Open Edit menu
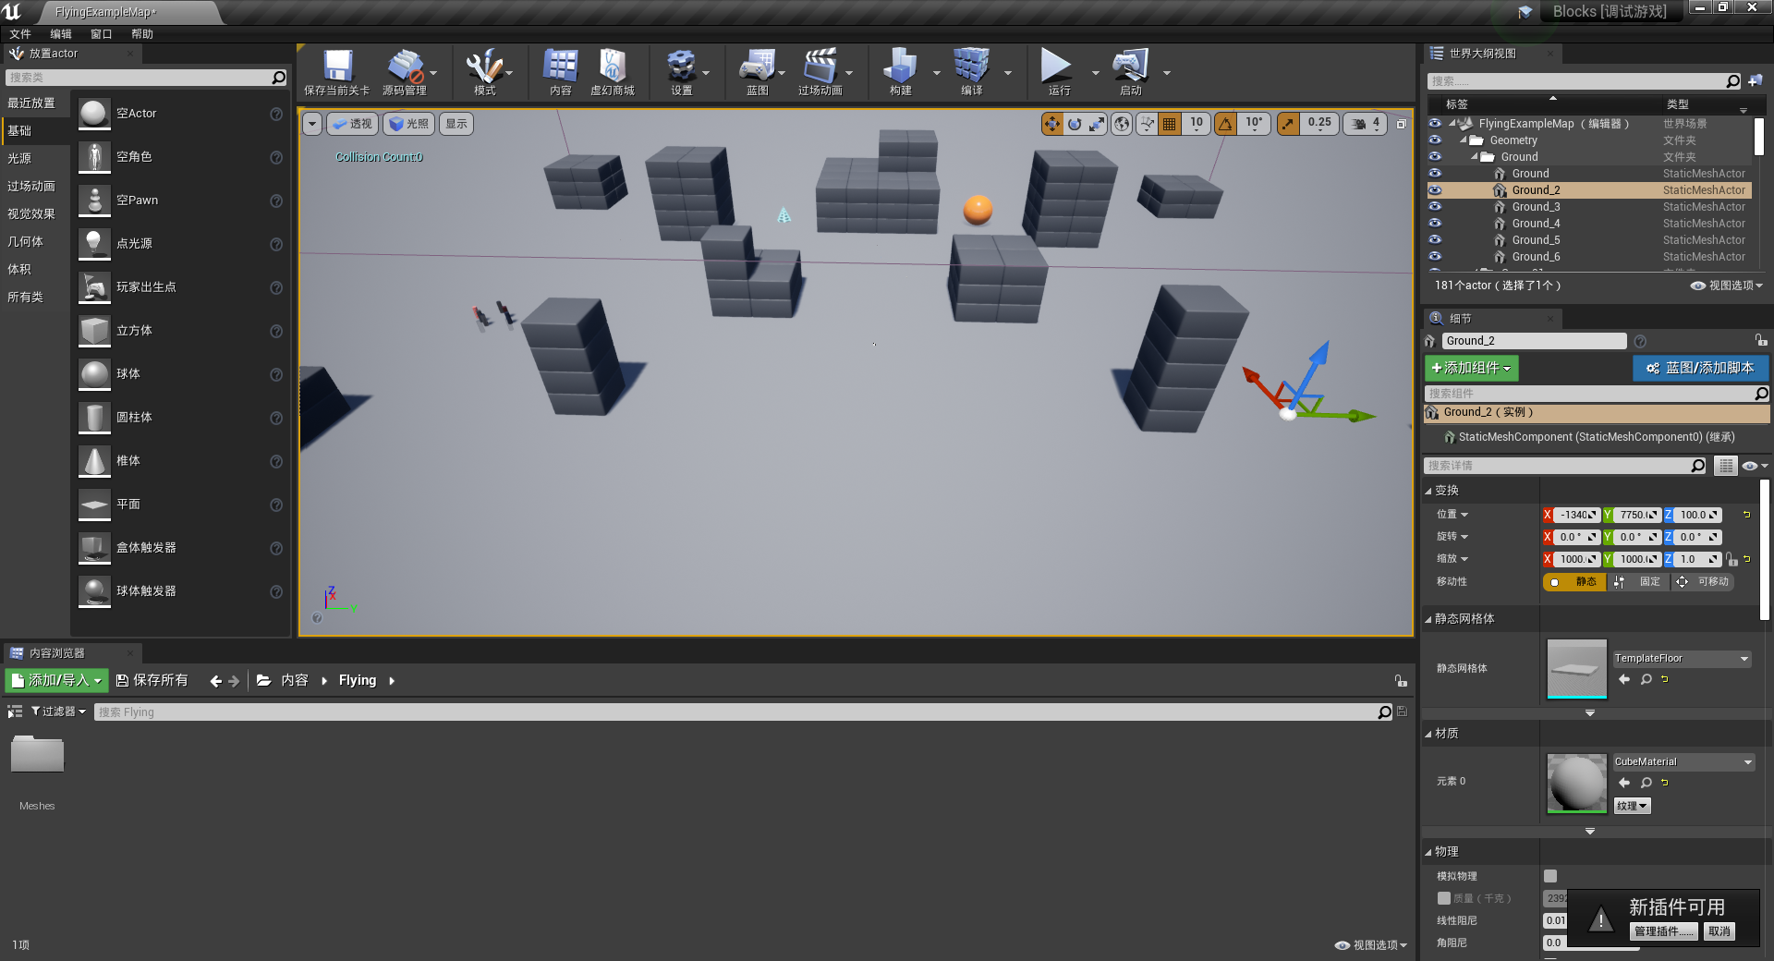1774x961 pixels. (61, 34)
